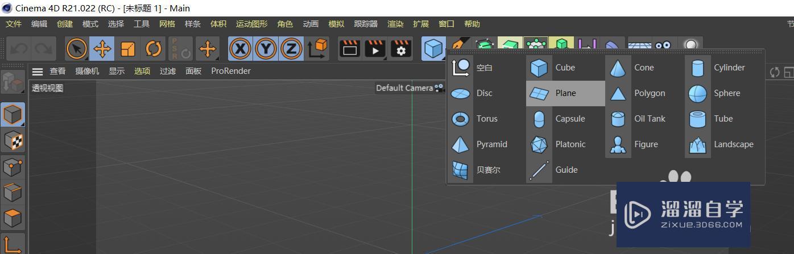Render the active view clapperboard
Image resolution: width=794 pixels, height=254 pixels.
click(350, 49)
